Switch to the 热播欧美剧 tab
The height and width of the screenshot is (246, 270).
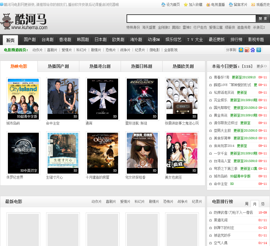[x=183, y=66]
